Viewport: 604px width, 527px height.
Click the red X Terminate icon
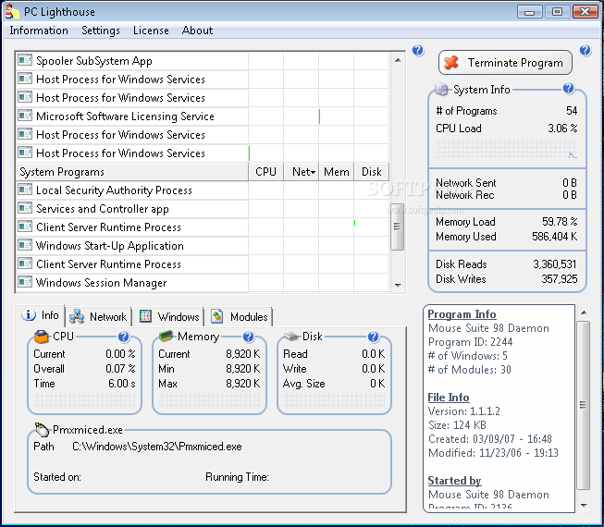coord(451,62)
